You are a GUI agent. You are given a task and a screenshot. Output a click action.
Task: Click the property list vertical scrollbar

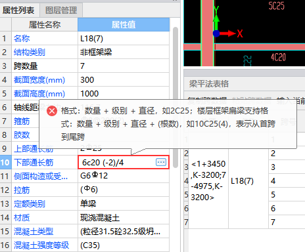point(176,97)
